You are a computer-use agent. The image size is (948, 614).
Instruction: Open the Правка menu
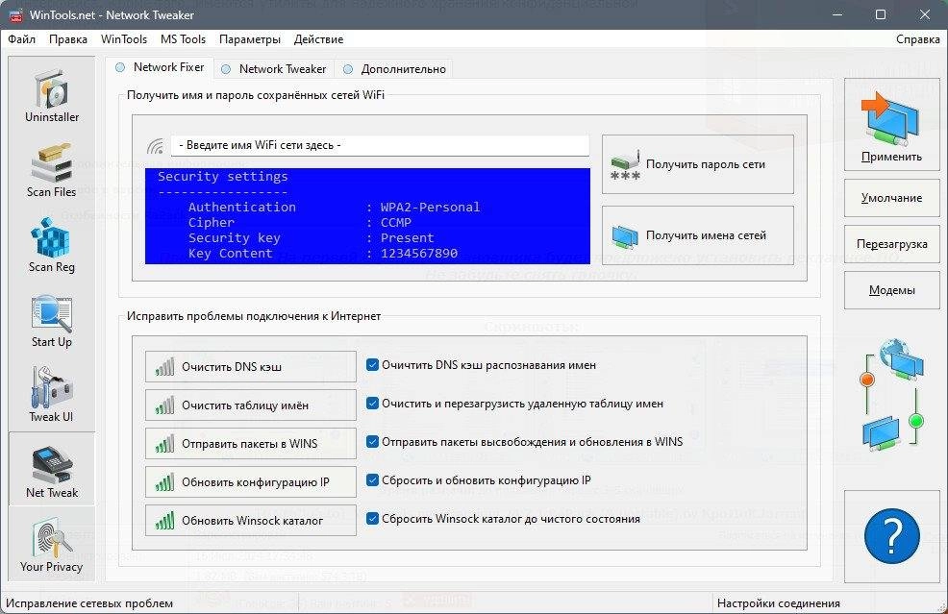(x=67, y=39)
